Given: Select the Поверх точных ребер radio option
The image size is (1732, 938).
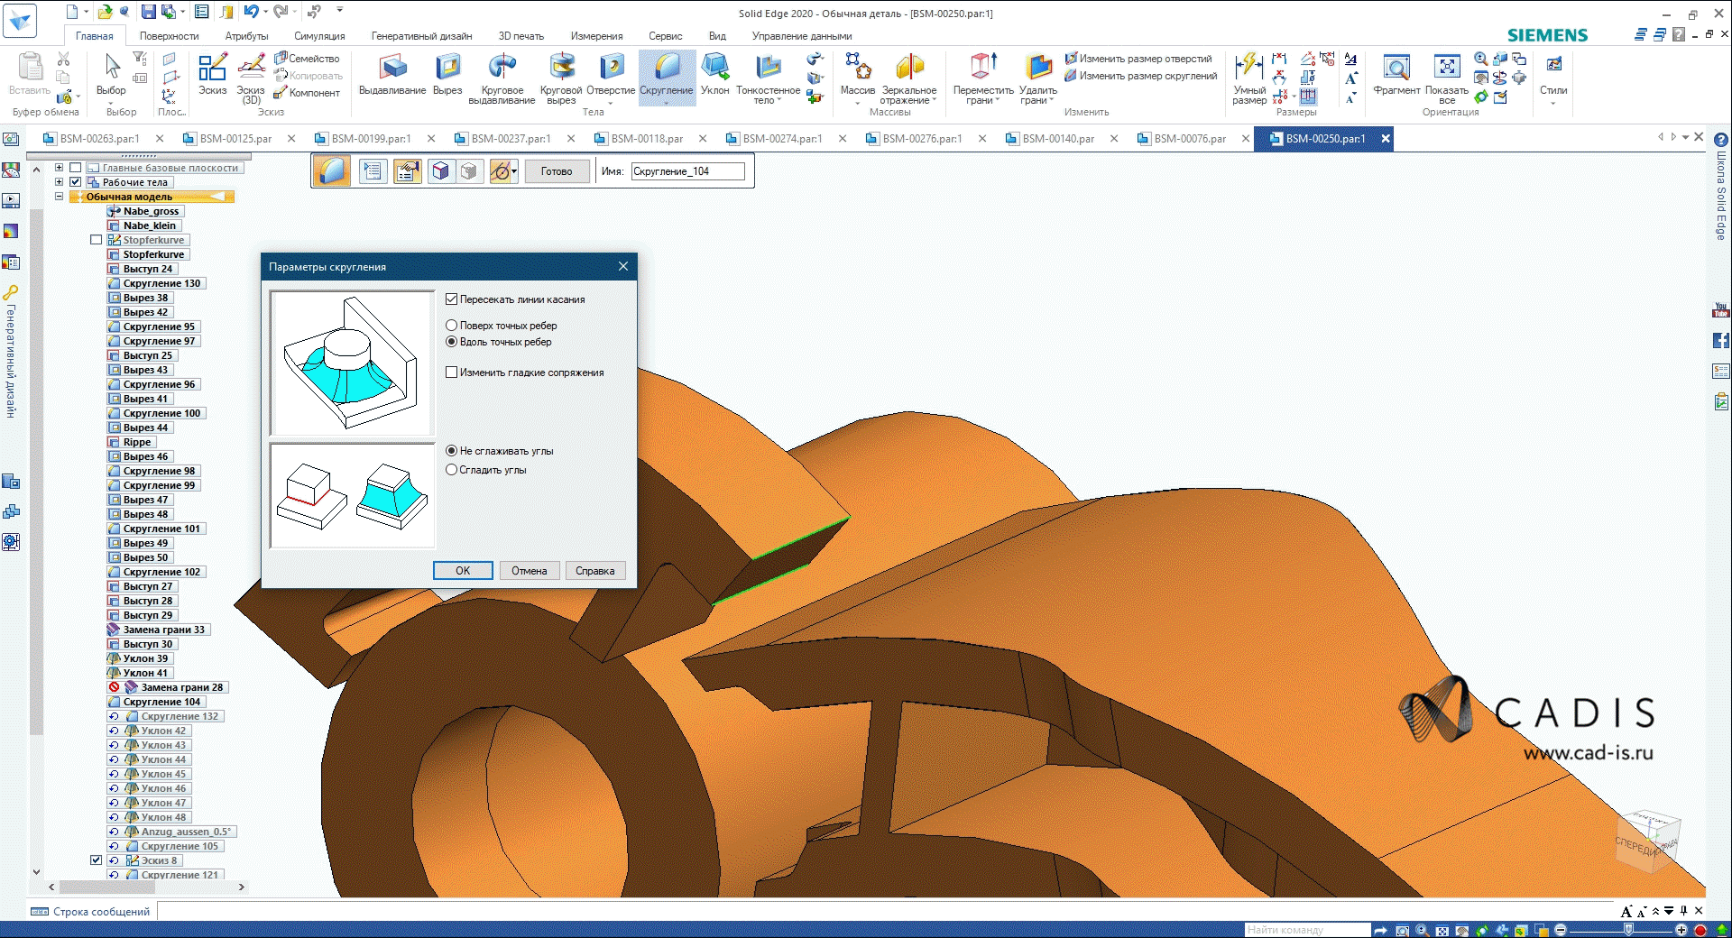Looking at the screenshot, I should pyautogui.click(x=451, y=326).
